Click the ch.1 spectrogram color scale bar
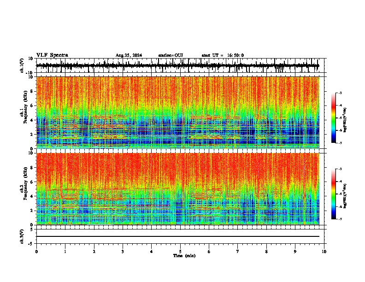Viewport: 365px width, 282px height. pyautogui.click(x=334, y=118)
